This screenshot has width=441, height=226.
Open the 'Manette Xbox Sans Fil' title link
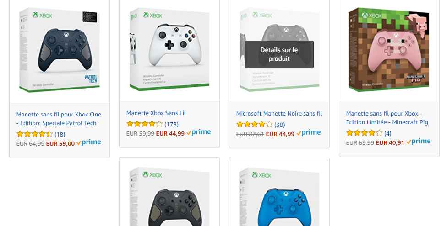pyautogui.click(x=156, y=113)
